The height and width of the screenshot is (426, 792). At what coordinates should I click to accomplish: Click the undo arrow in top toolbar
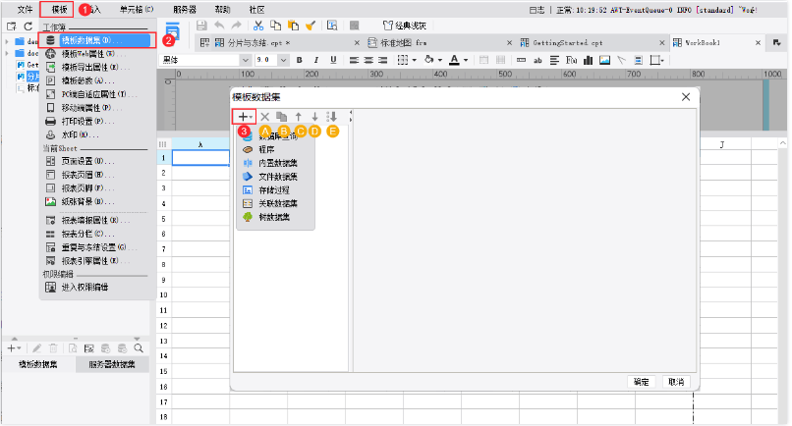[x=220, y=26]
